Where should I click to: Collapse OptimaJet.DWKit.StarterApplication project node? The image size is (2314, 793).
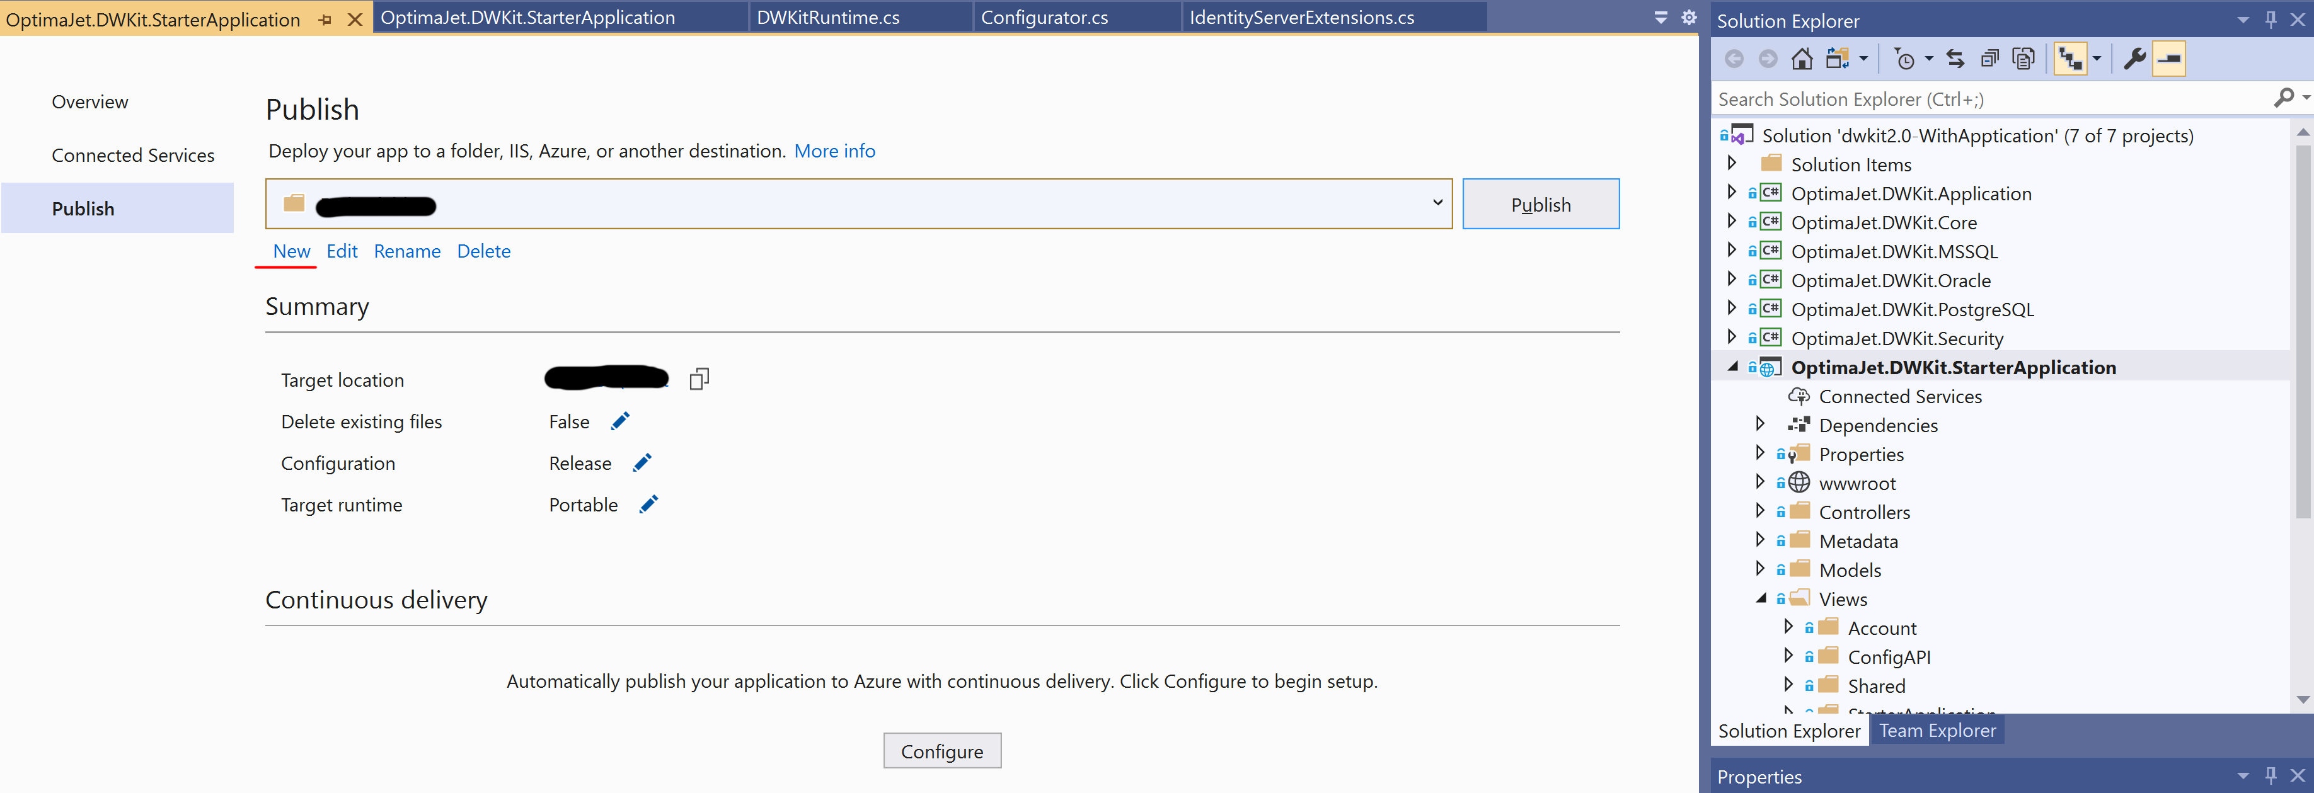pos(1732,367)
